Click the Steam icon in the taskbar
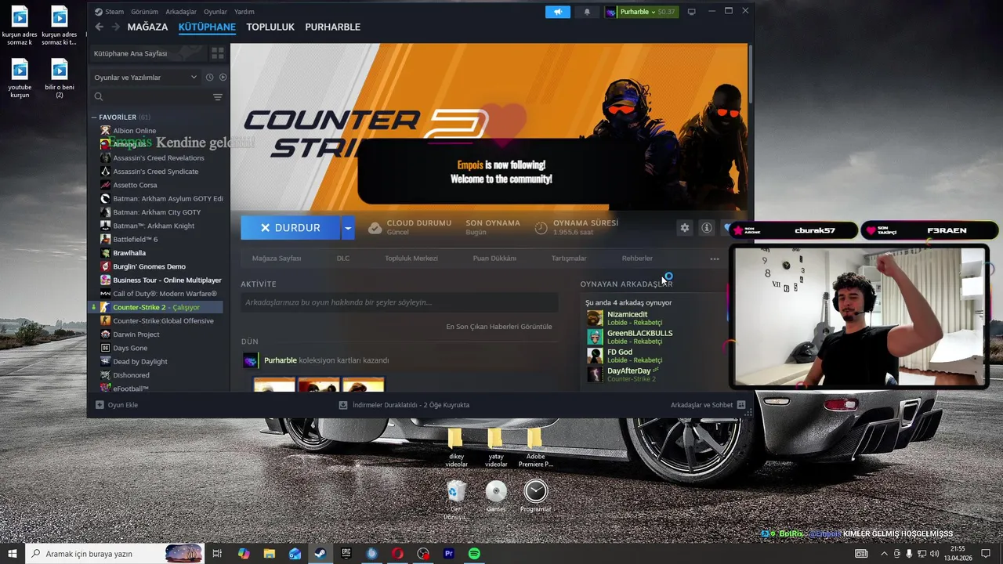 click(320, 554)
